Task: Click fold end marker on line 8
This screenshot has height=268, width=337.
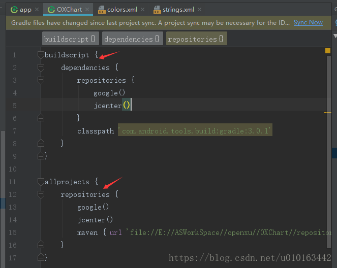Action: click(41, 143)
